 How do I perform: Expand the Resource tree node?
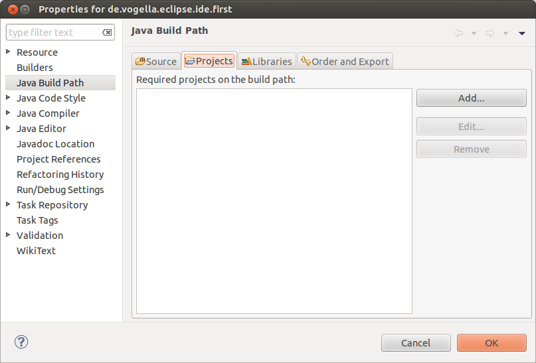[x=8, y=52]
